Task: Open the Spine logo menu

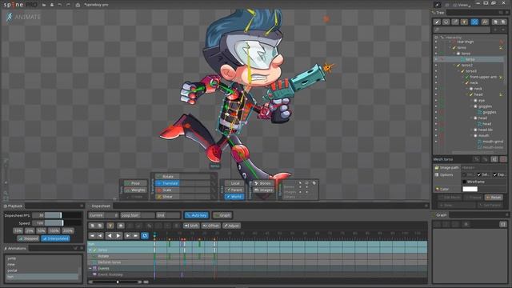Action: click(x=20, y=5)
